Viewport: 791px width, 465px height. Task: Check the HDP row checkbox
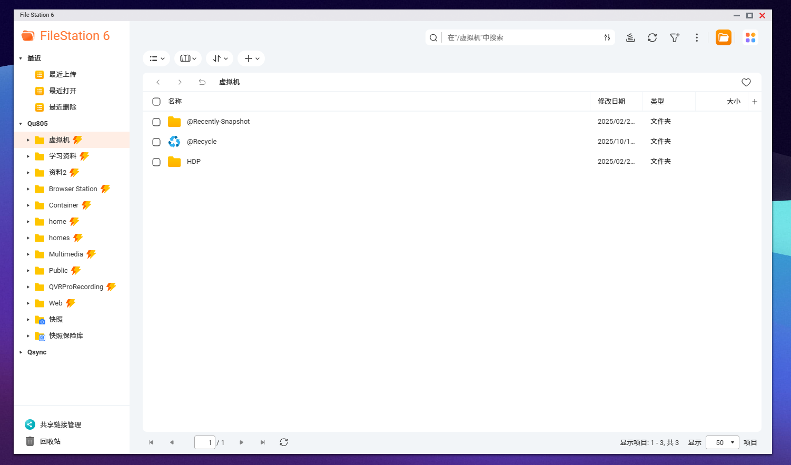pos(156,162)
